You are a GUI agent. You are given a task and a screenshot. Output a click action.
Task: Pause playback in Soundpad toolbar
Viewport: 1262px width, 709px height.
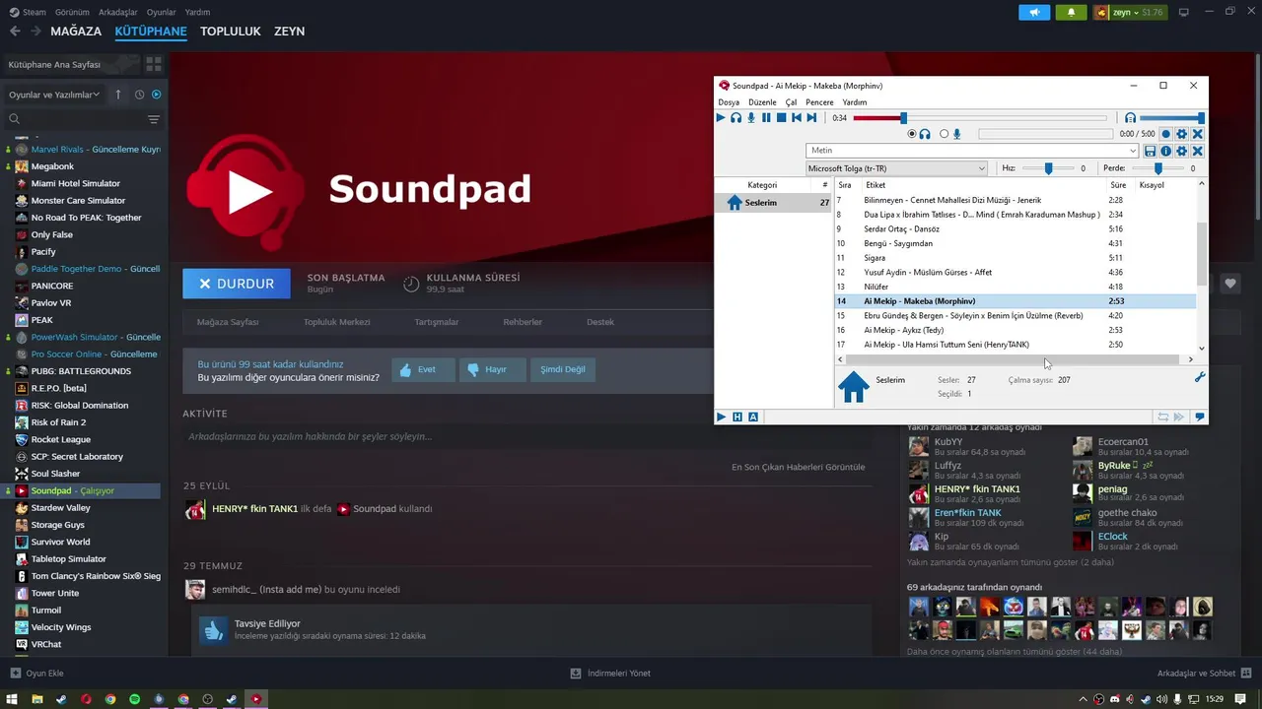(x=766, y=117)
